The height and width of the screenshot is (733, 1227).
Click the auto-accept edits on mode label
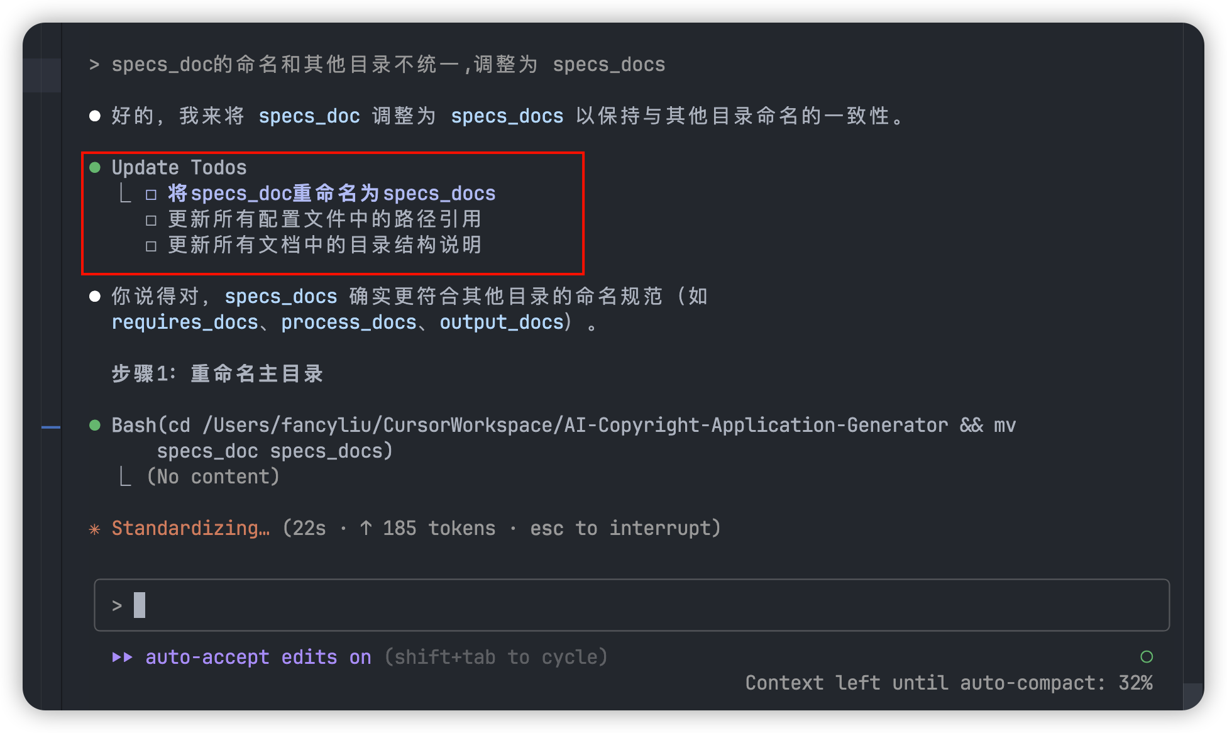pos(258,657)
